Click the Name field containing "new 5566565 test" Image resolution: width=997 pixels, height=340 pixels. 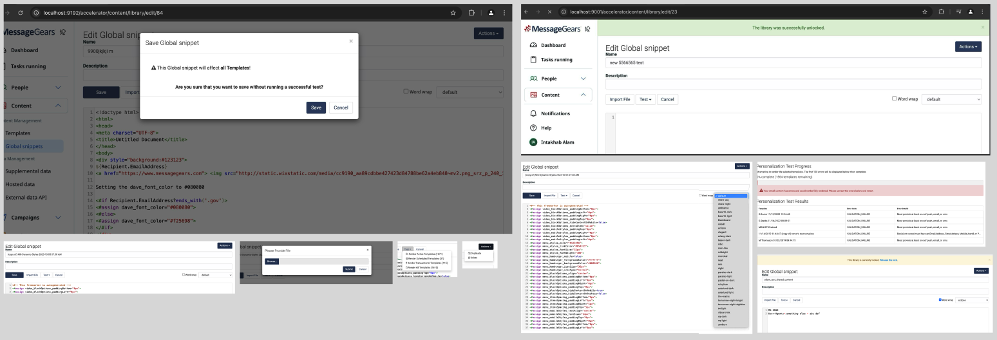pyautogui.click(x=793, y=63)
